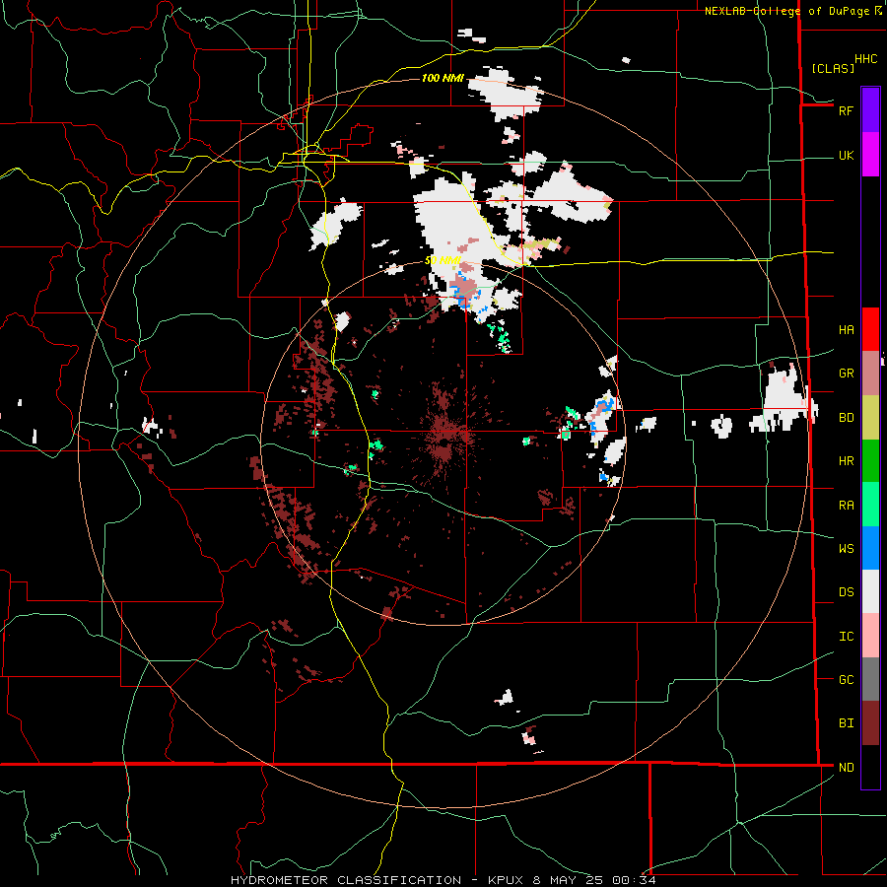This screenshot has height=887, width=887.
Task: Pick the light green RA legend color
Action: tap(870, 505)
